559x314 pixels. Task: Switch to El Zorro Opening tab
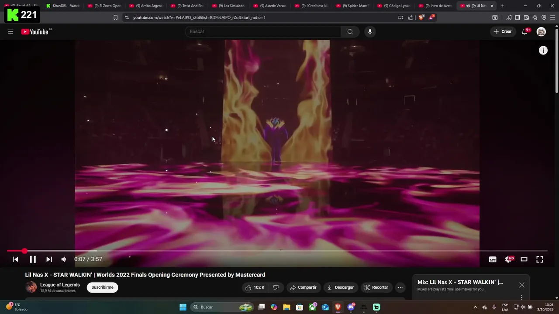[x=104, y=6]
